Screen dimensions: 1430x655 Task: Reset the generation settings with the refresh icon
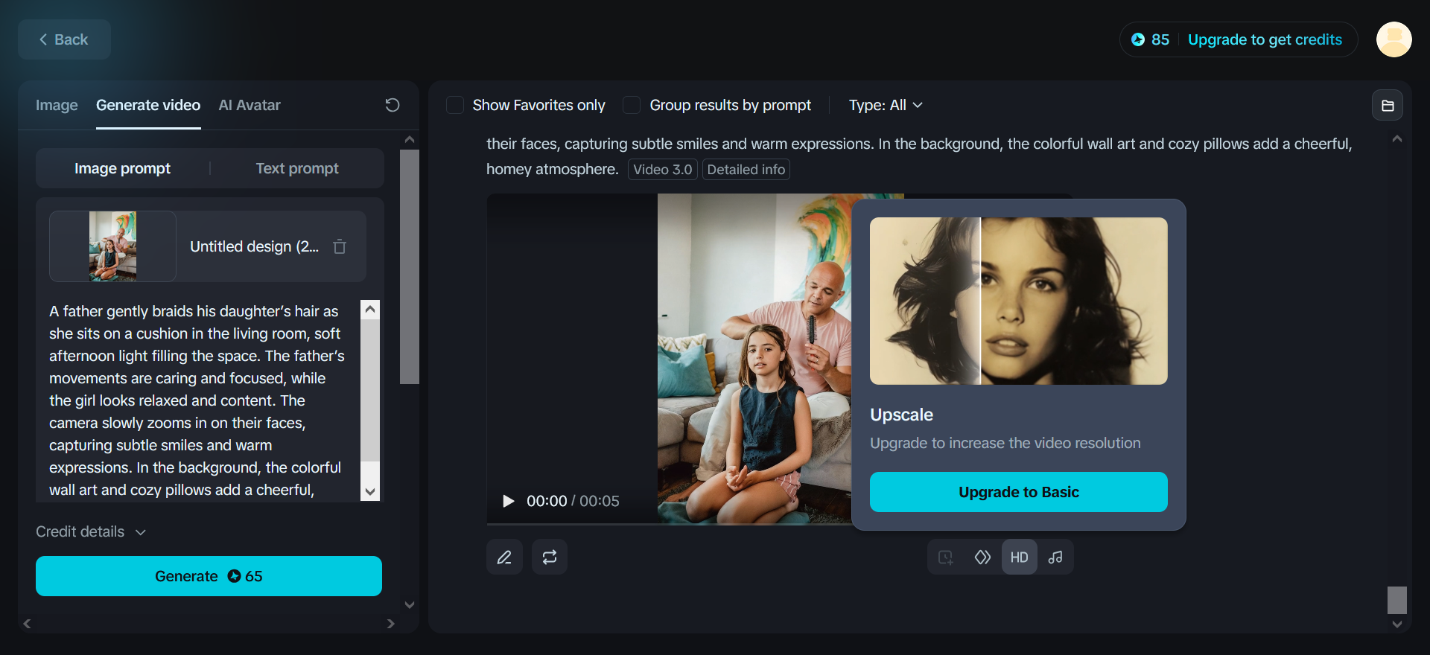[393, 105]
